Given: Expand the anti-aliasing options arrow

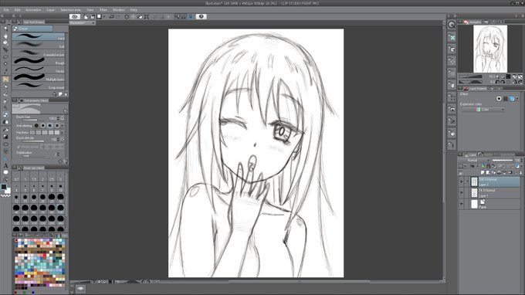Looking at the screenshot, I should 63,126.
